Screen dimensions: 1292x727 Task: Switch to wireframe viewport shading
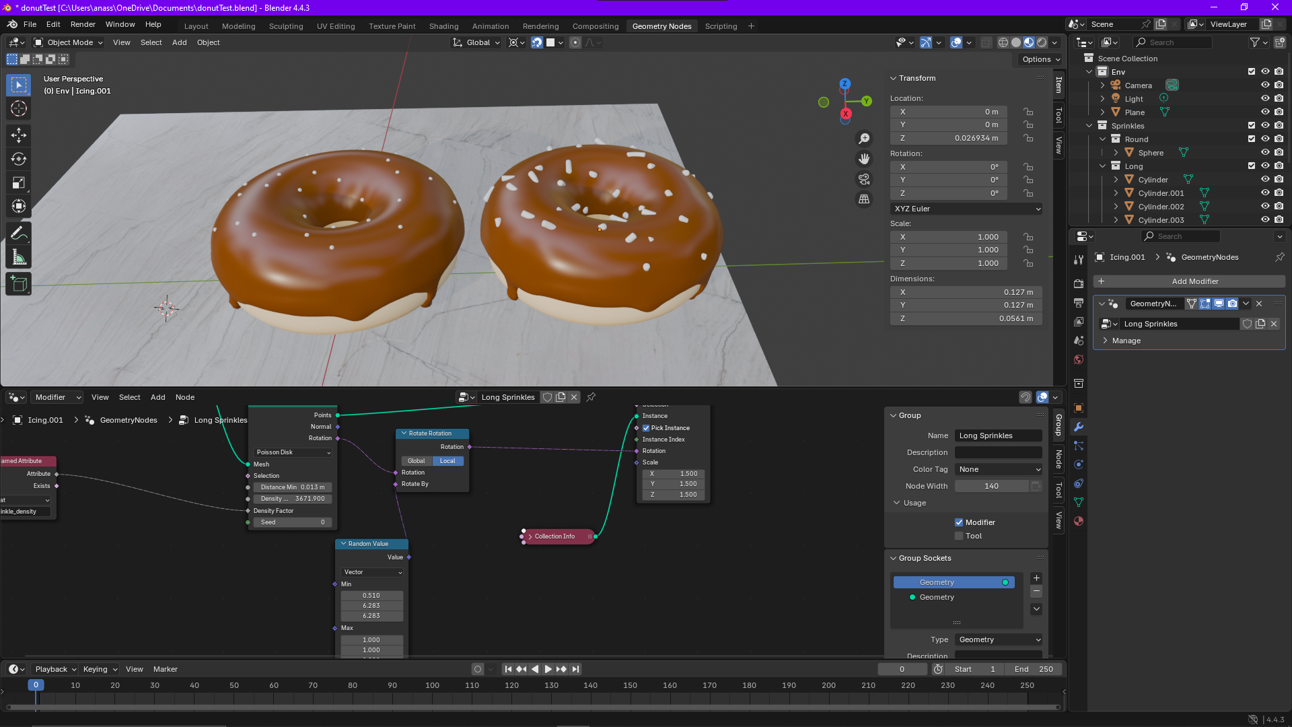click(x=1003, y=42)
